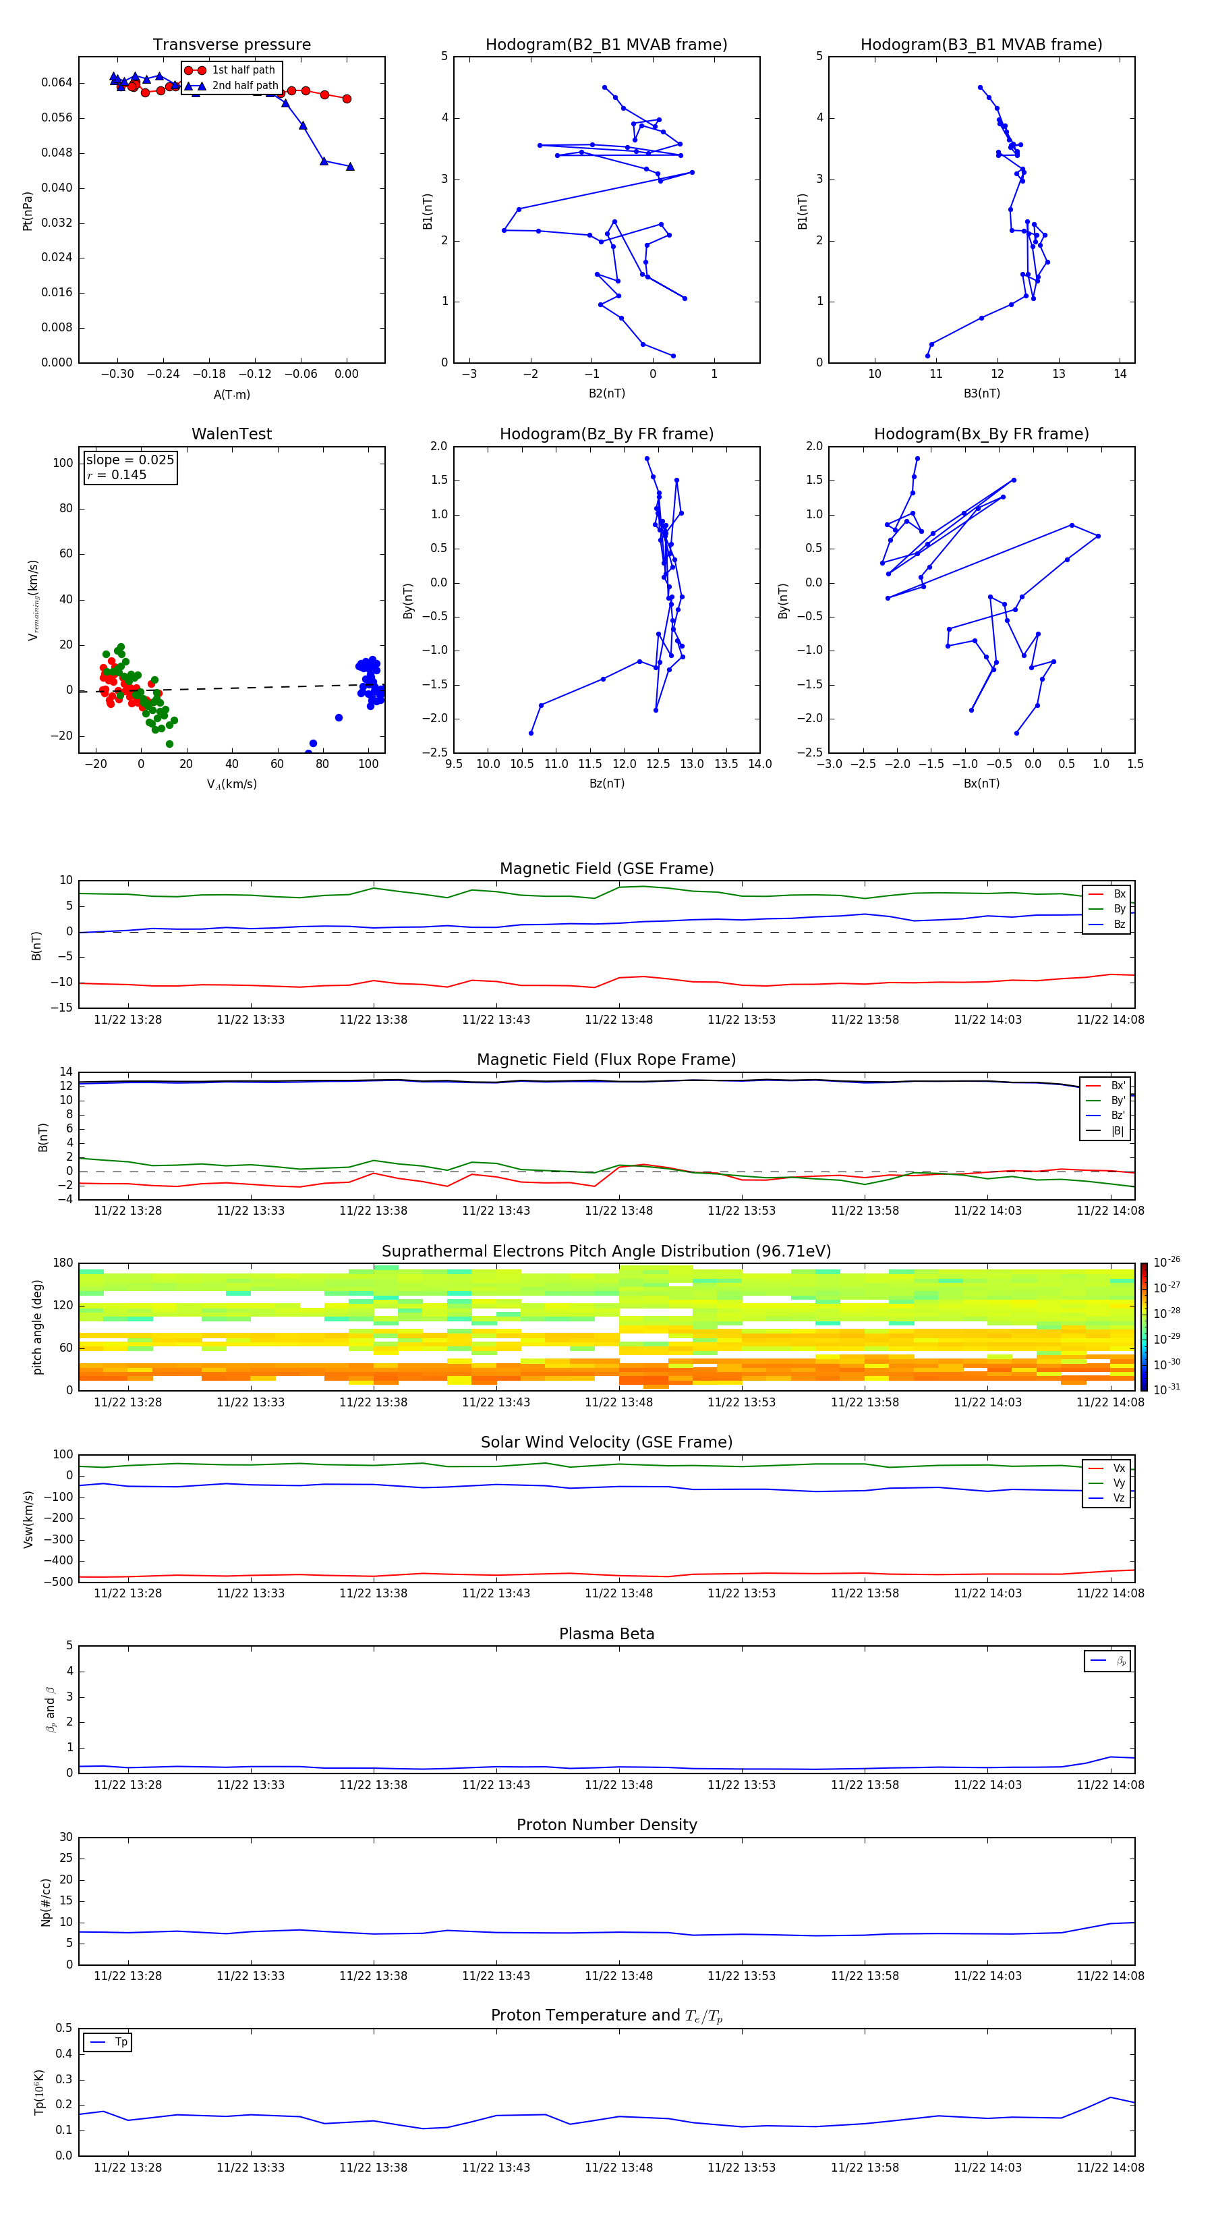The height and width of the screenshot is (2227, 1214).
Task: Select "Bx'" in the Flux Rope legend
Action: pyautogui.click(x=1106, y=1086)
